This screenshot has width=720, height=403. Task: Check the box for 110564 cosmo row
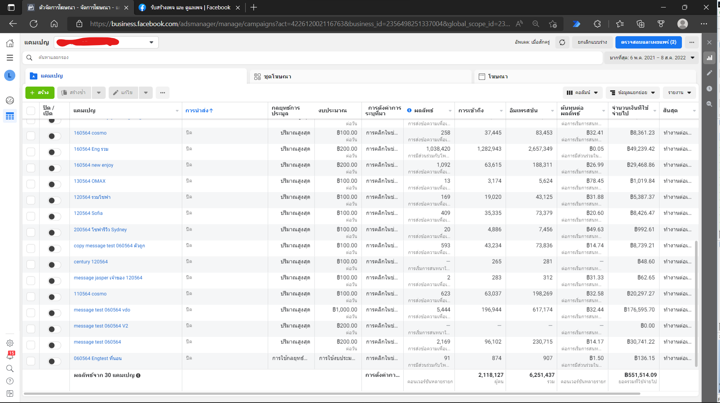click(31, 297)
